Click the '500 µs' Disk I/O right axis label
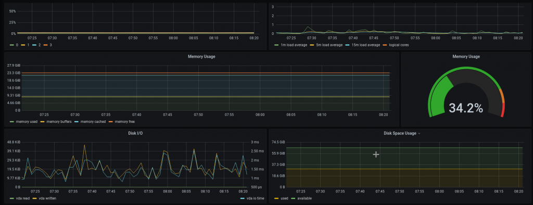This screenshot has width=533, height=205. pos(257,187)
